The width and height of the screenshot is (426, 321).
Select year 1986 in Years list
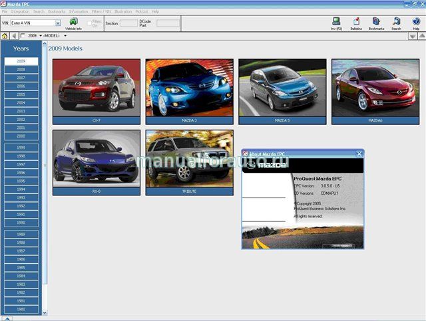21,259
